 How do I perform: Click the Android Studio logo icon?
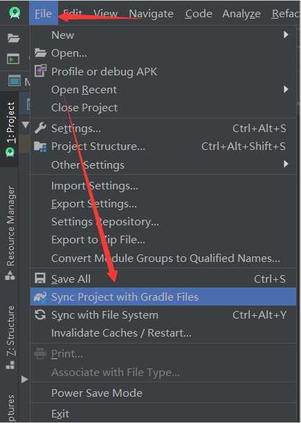tap(15, 12)
